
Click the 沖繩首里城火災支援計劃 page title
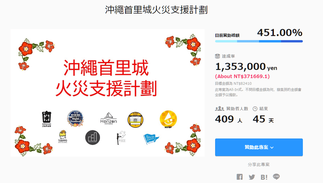point(156,10)
